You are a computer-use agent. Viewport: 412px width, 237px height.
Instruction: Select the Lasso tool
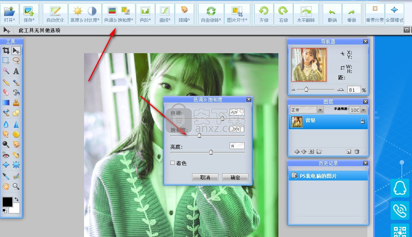point(16,60)
